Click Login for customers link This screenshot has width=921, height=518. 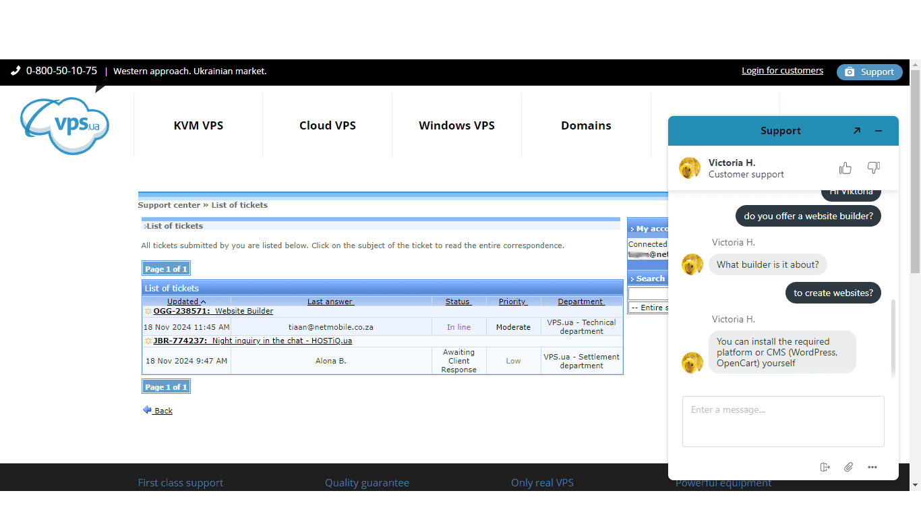782,71
